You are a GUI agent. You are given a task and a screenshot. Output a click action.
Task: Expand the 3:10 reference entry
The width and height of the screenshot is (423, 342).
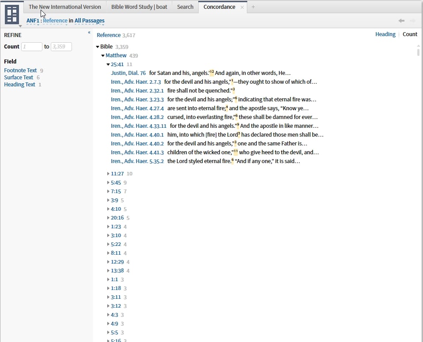[x=108, y=235]
